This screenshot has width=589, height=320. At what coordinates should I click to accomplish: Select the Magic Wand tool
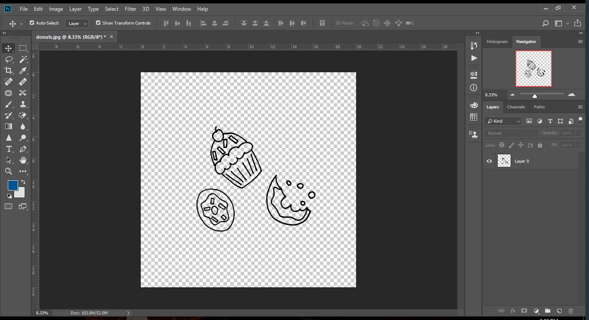[x=23, y=59]
